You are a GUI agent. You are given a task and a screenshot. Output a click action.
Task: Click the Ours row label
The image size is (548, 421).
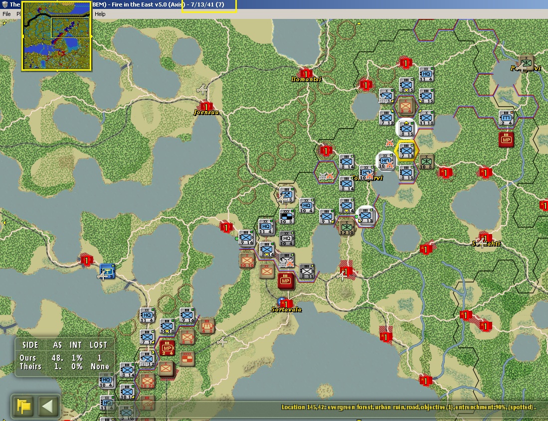tap(27, 358)
